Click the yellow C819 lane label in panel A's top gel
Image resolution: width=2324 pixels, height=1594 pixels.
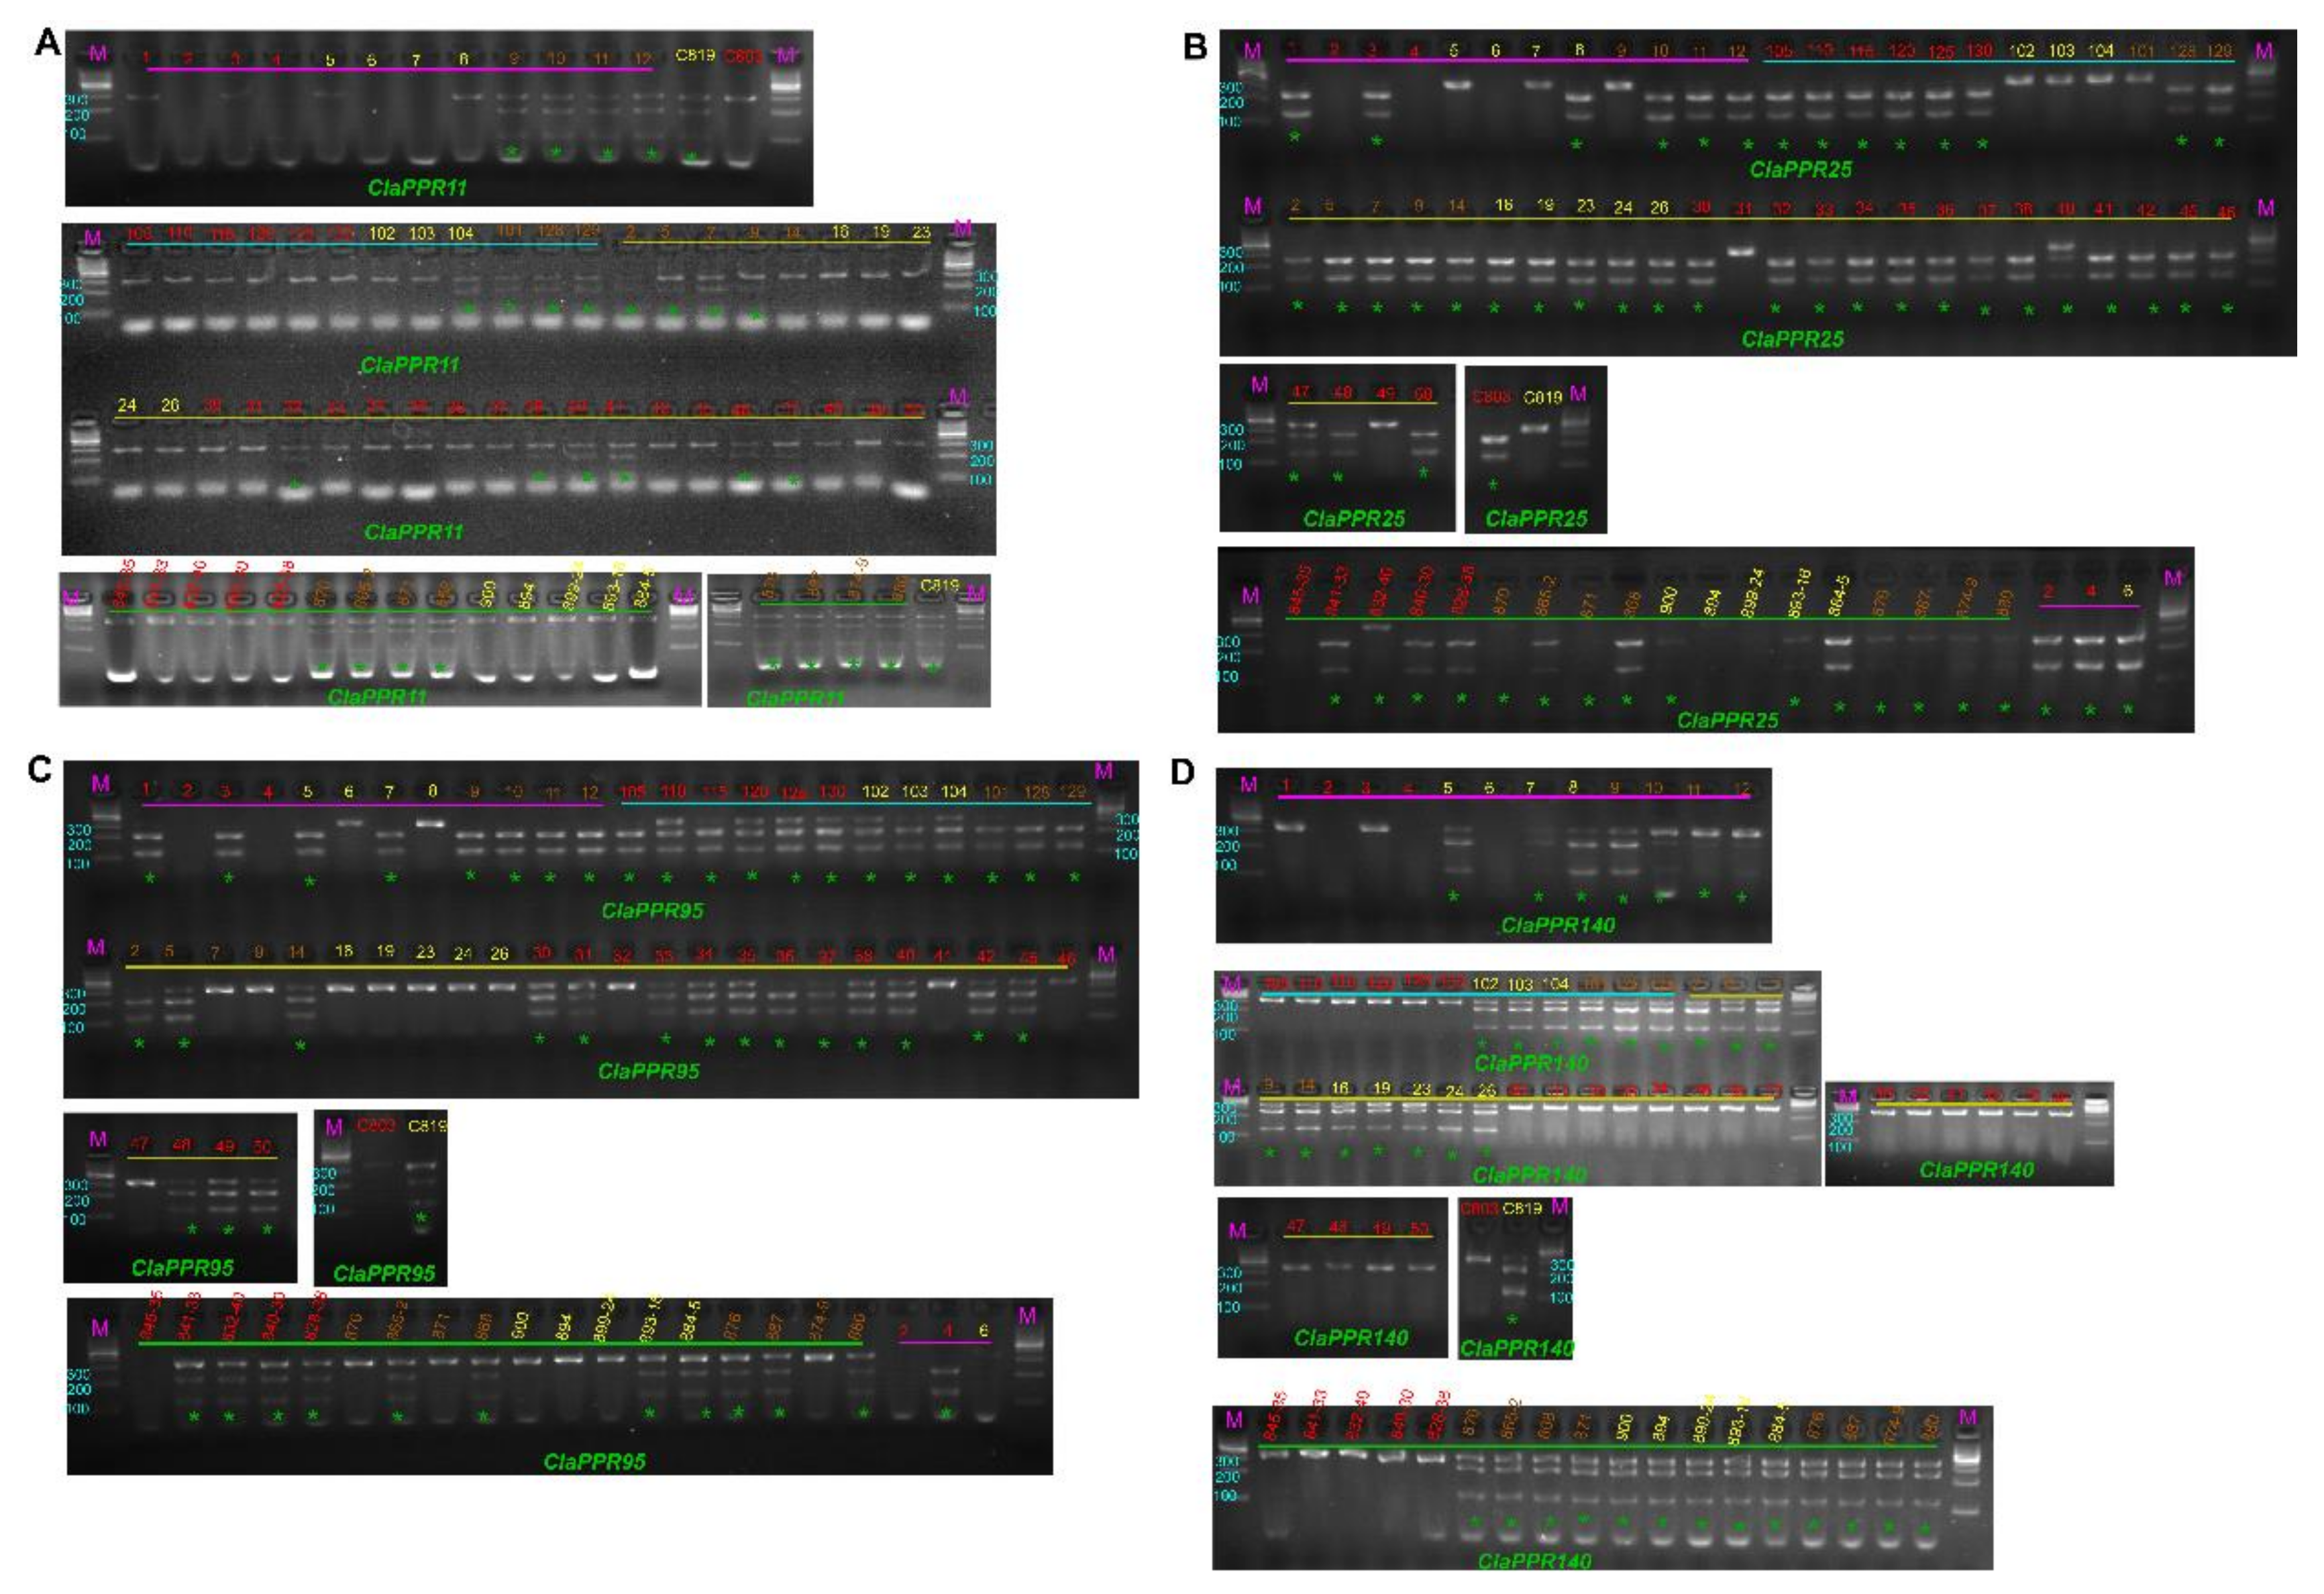coord(695,56)
